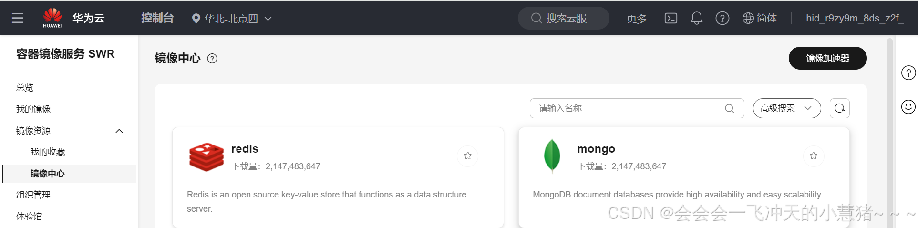Screen dimensions: 918x228
Task: Select 总览 in the sidebar
Action: coord(25,87)
